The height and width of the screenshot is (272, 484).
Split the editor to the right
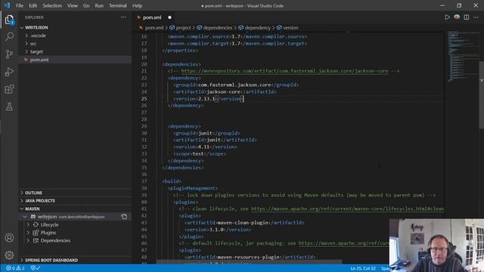click(x=467, y=17)
